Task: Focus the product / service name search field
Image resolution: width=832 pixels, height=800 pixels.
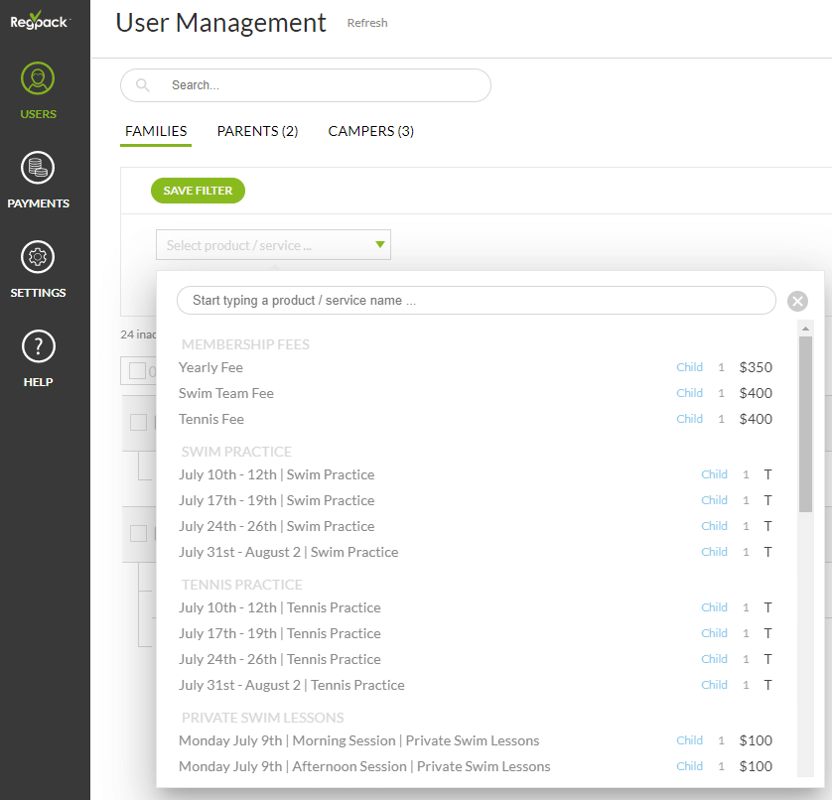Action: coord(477,301)
